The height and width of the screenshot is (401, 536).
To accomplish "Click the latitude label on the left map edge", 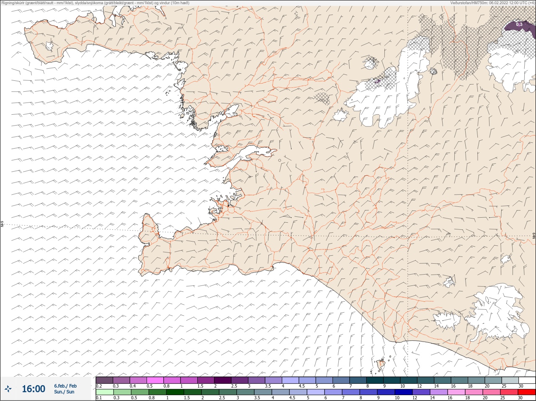I will click(2, 224).
